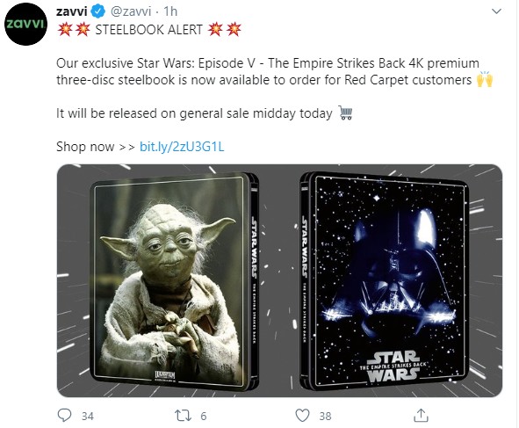Click the 6 retweets count
Image resolution: width=519 pixels, height=428 pixels.
point(204,416)
